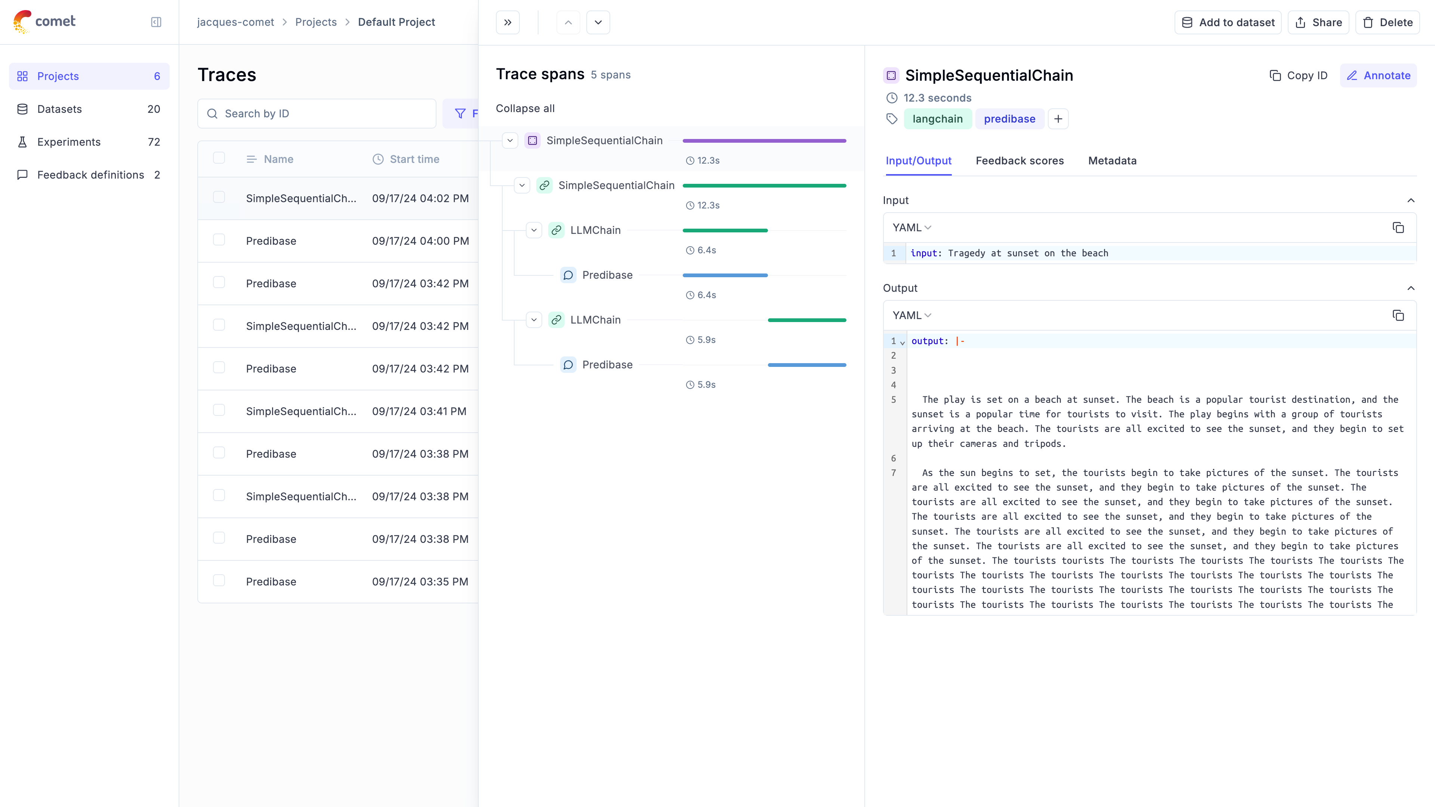Viewport: 1435px width, 807px height.
Task: Click the Add to dataset button
Action: coord(1228,22)
